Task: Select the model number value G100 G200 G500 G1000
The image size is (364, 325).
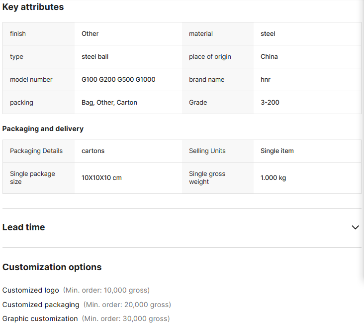Action: pyautogui.click(x=118, y=80)
